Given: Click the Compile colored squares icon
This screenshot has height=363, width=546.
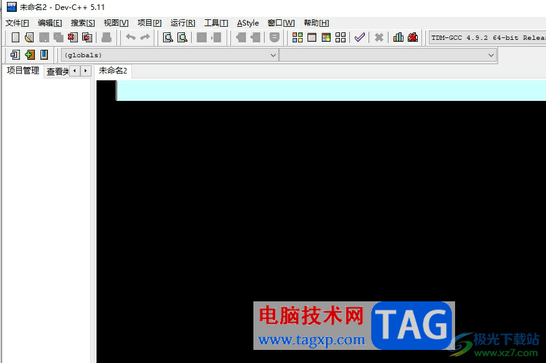Looking at the screenshot, I should 298,37.
